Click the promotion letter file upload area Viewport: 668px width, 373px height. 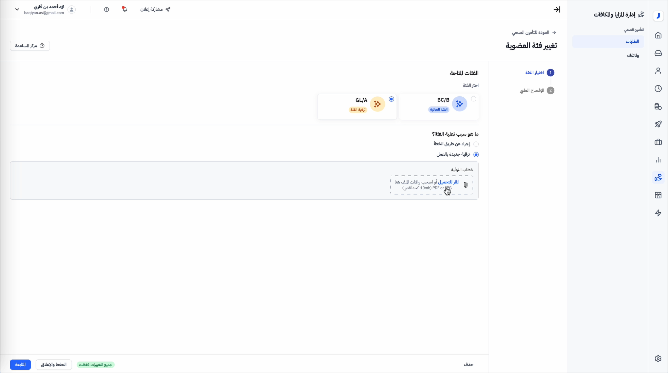(x=431, y=185)
